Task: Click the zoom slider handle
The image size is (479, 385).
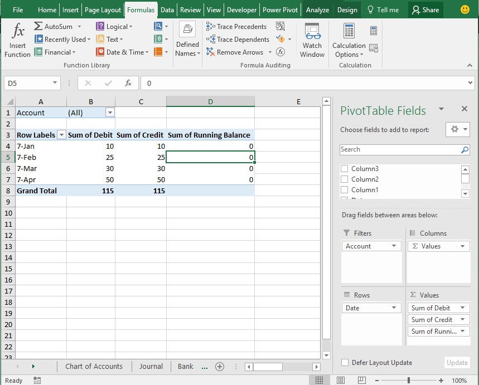Action: click(408, 381)
